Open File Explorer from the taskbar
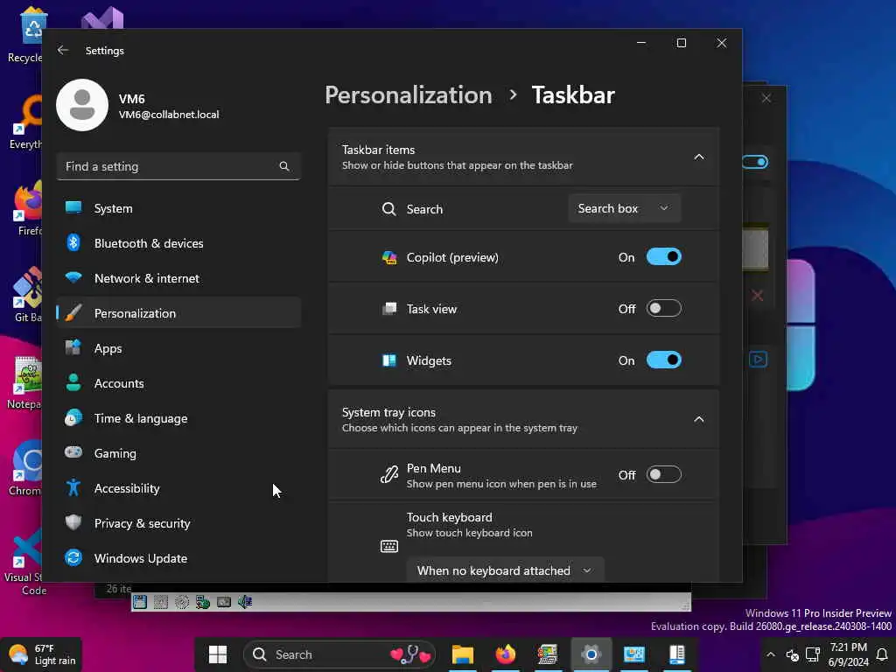Screen dimensions: 896x672 463,654
